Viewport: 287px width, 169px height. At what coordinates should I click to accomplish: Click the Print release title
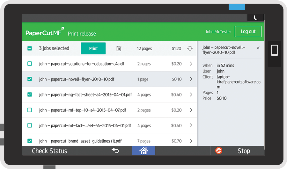(x=82, y=34)
